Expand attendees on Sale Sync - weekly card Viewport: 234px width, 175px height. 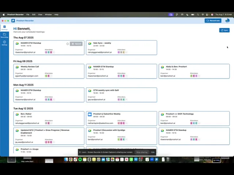(x=126, y=52)
